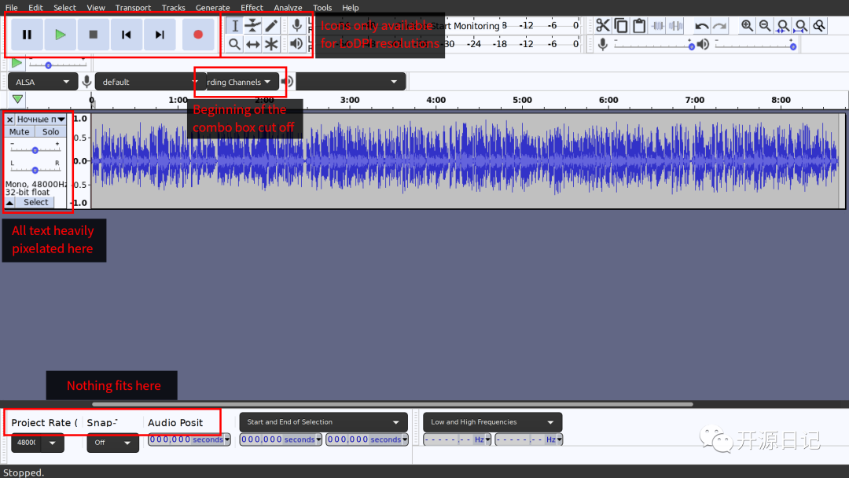Open the Effect menu
The height and width of the screenshot is (478, 849).
point(252,8)
